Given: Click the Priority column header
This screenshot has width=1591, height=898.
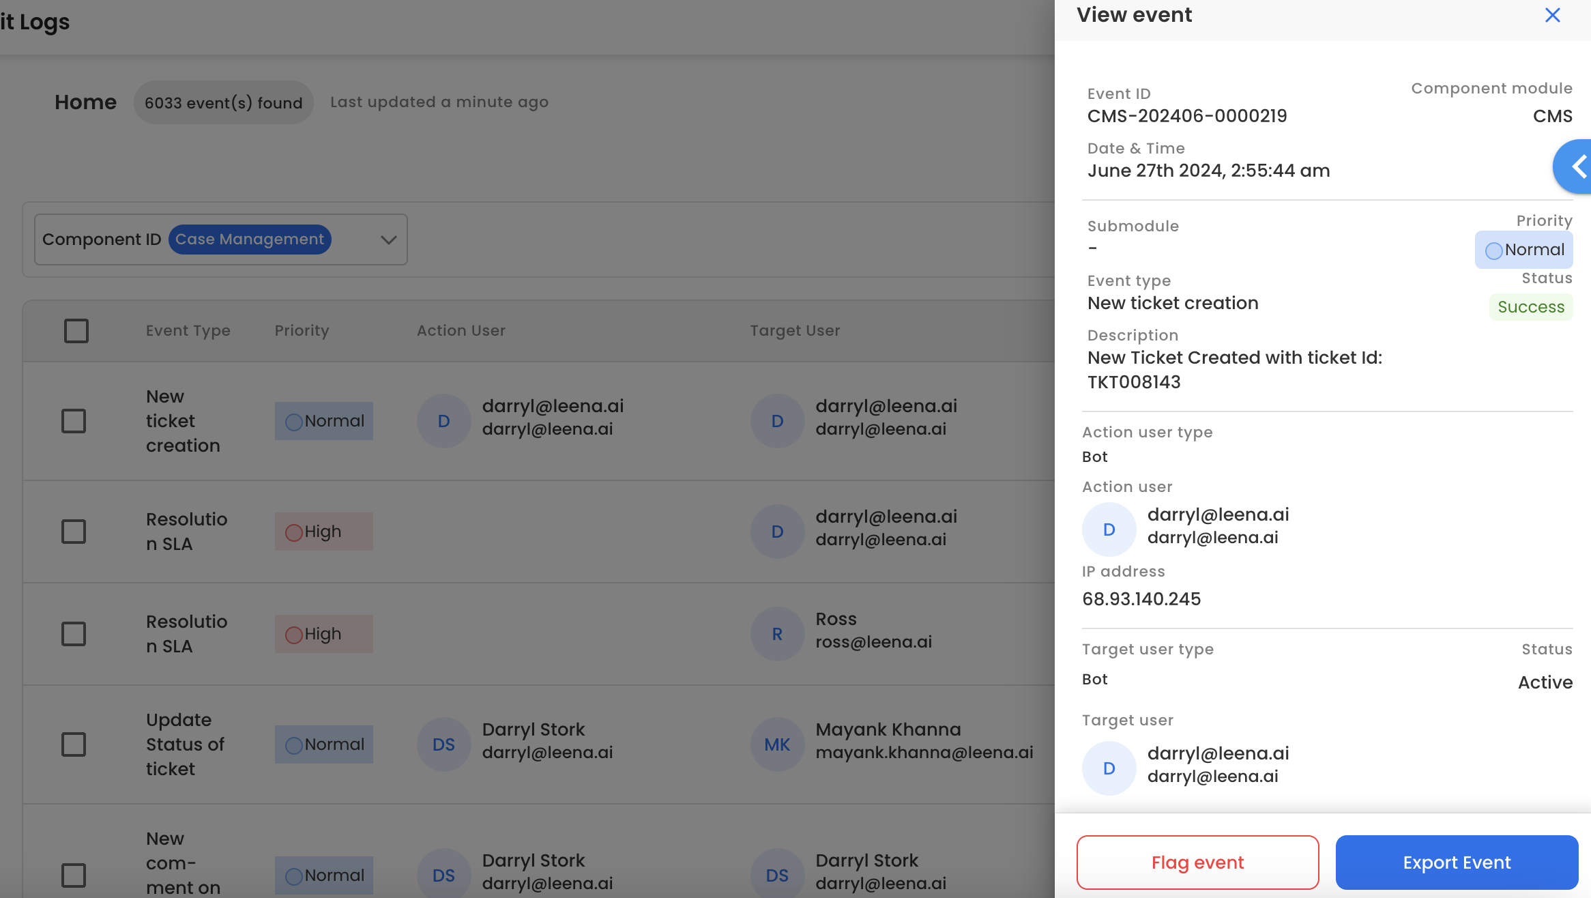Looking at the screenshot, I should tap(302, 331).
